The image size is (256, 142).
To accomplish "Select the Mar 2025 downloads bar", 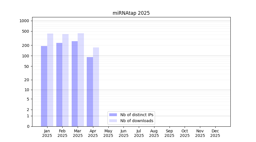I will 81,80.
